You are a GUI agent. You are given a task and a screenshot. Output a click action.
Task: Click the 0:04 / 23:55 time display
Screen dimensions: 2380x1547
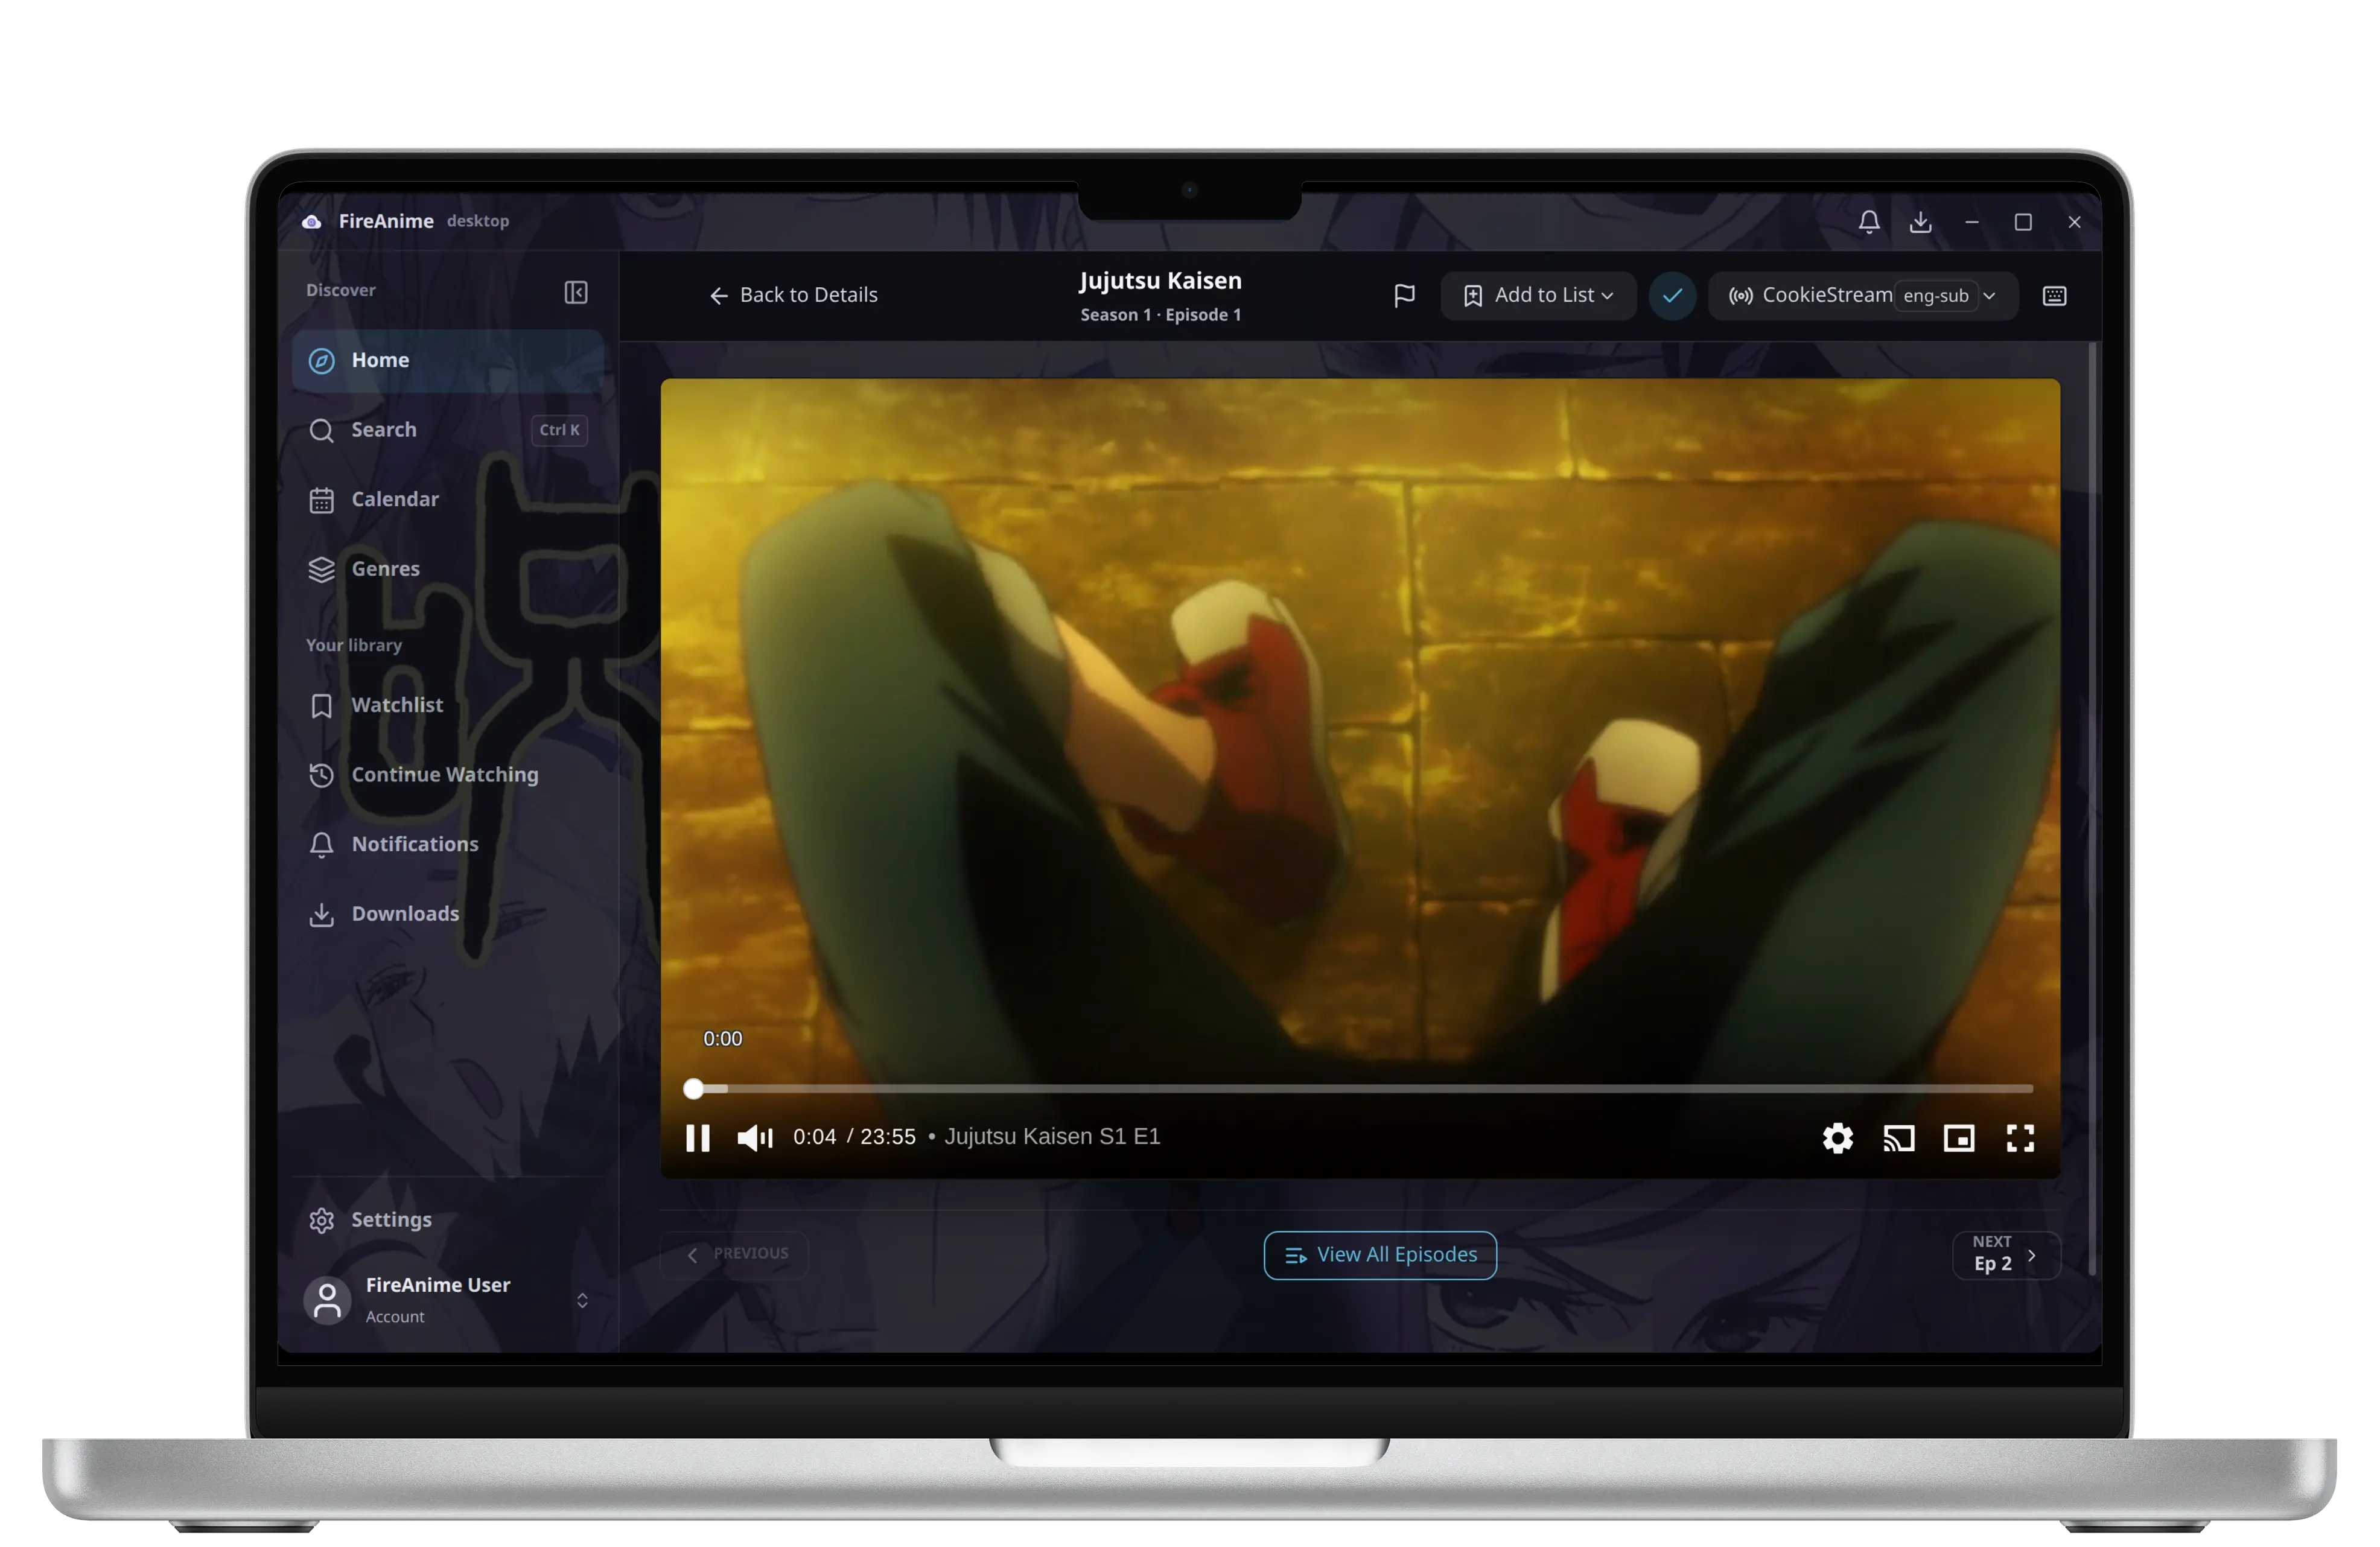click(854, 1137)
